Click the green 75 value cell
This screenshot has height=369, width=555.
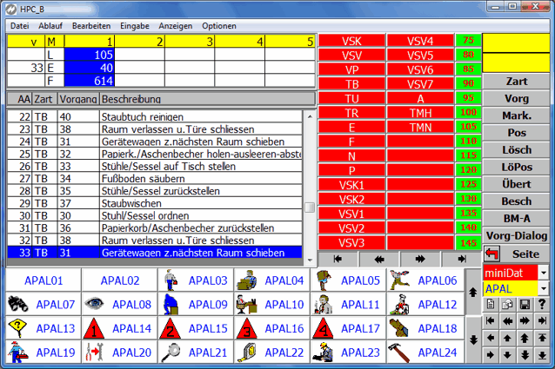click(x=469, y=41)
